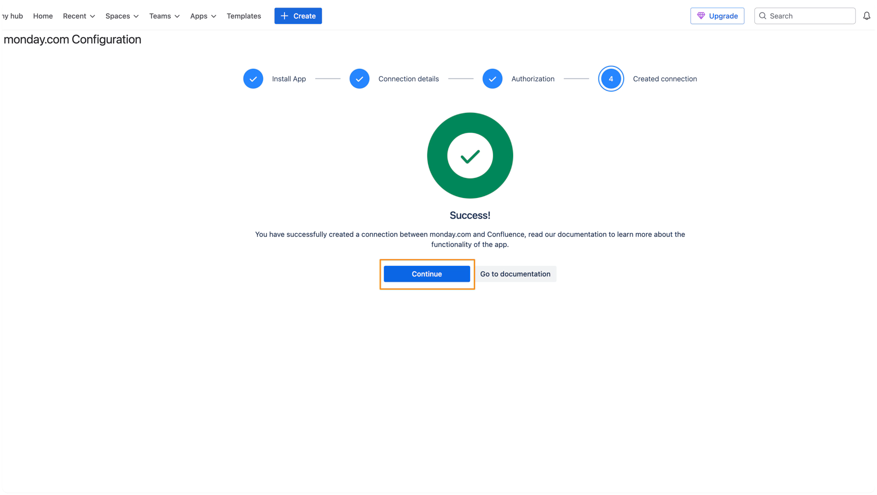
Task: Click the 'Success!' heading
Action: (x=470, y=215)
